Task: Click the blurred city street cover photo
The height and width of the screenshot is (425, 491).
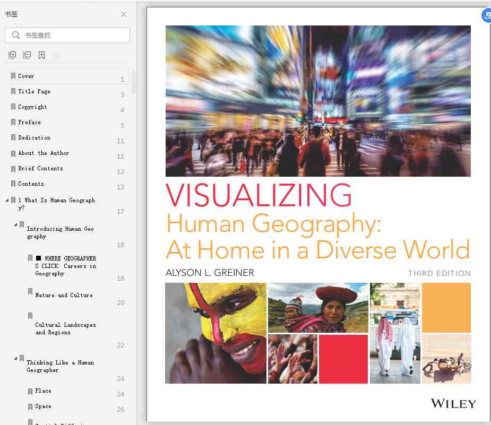Action: click(x=318, y=101)
